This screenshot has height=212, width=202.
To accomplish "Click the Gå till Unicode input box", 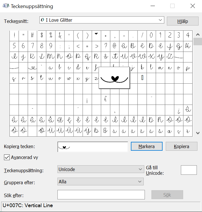I will tap(189, 170).
